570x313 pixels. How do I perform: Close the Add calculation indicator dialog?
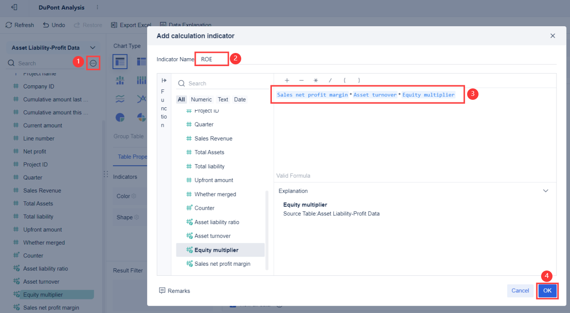552,36
